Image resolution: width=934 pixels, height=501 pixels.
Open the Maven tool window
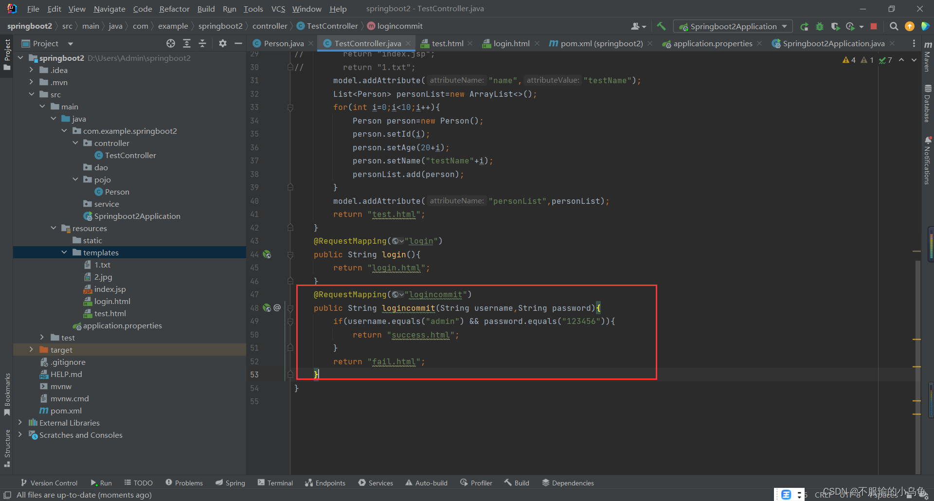(928, 56)
